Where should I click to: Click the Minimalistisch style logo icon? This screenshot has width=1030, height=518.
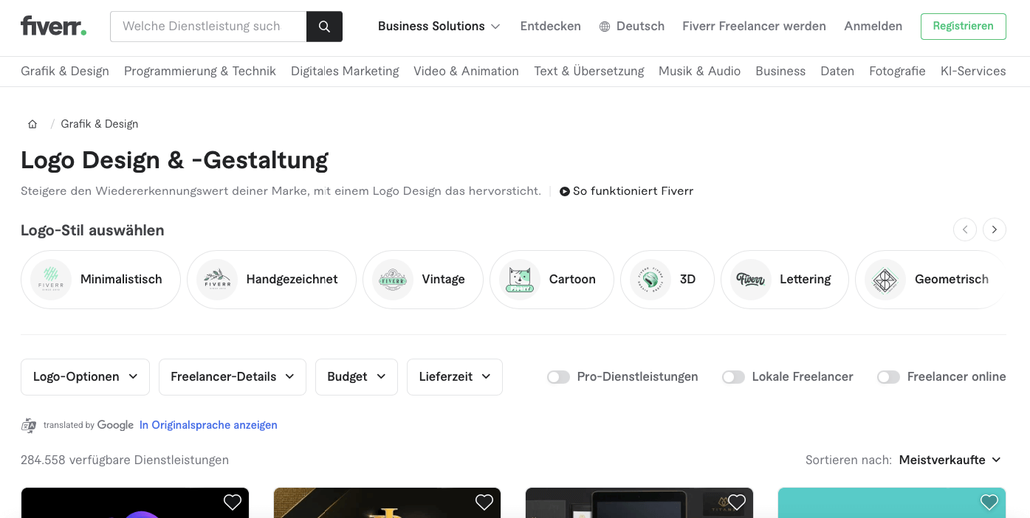point(51,280)
